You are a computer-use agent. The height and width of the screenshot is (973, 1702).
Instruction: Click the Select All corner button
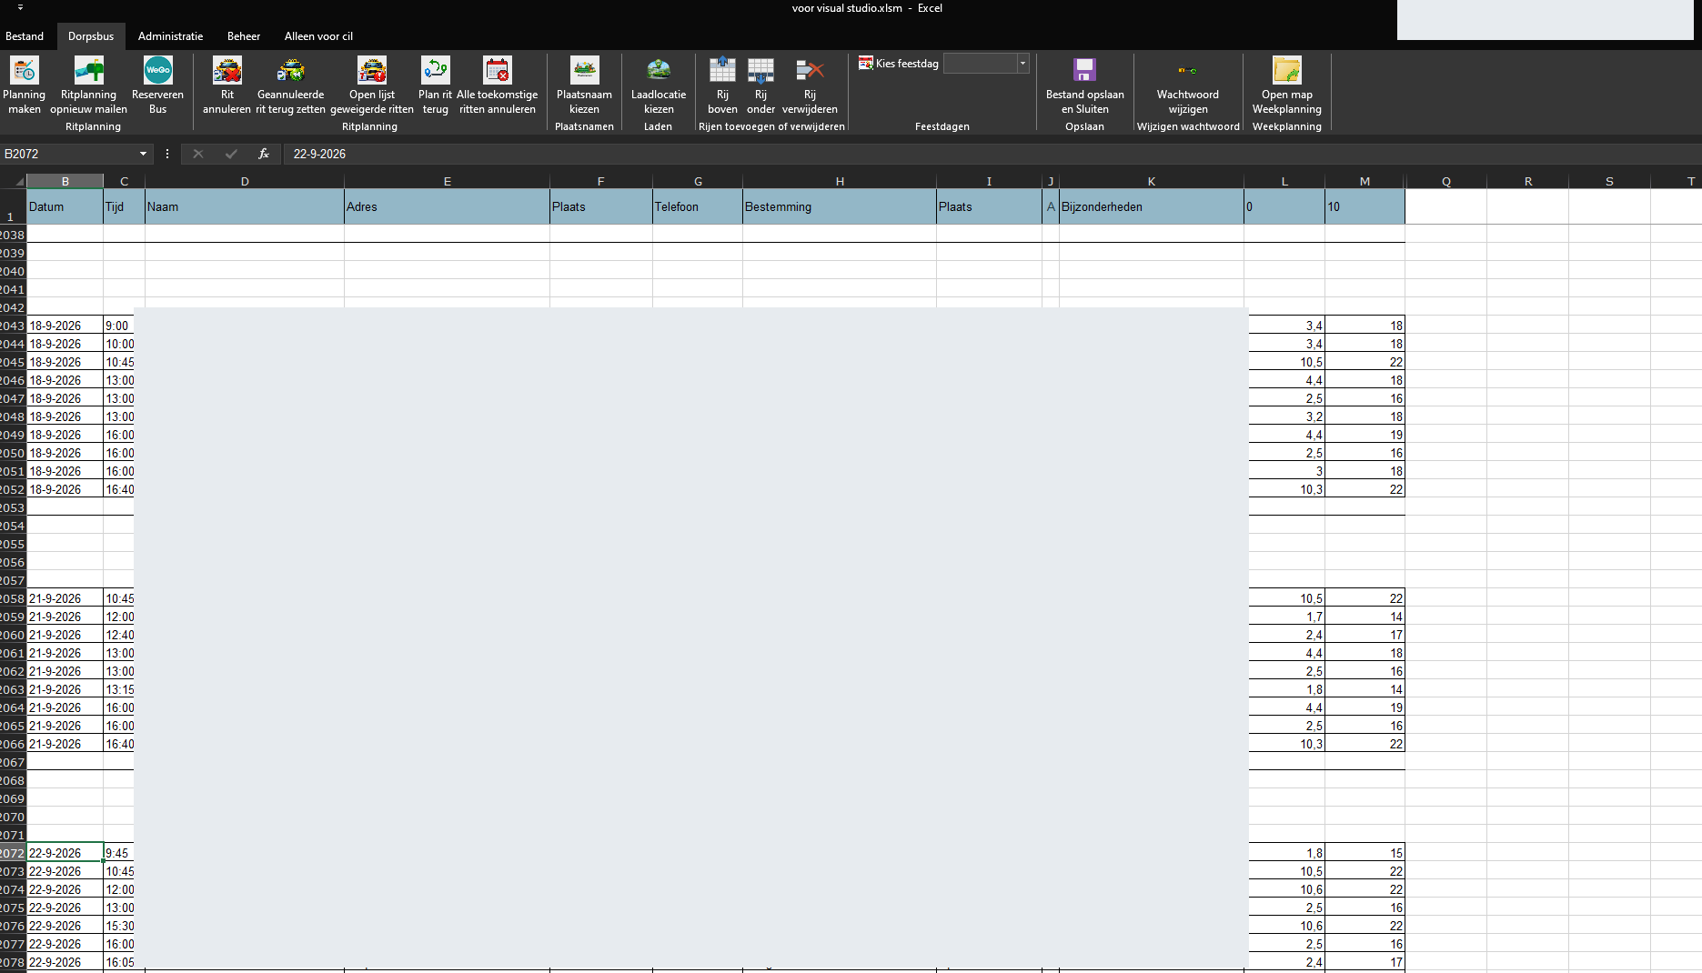tap(13, 181)
